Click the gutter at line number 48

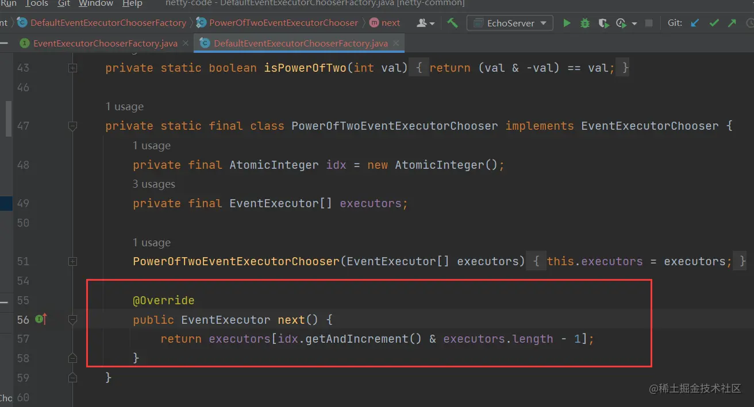pos(23,165)
